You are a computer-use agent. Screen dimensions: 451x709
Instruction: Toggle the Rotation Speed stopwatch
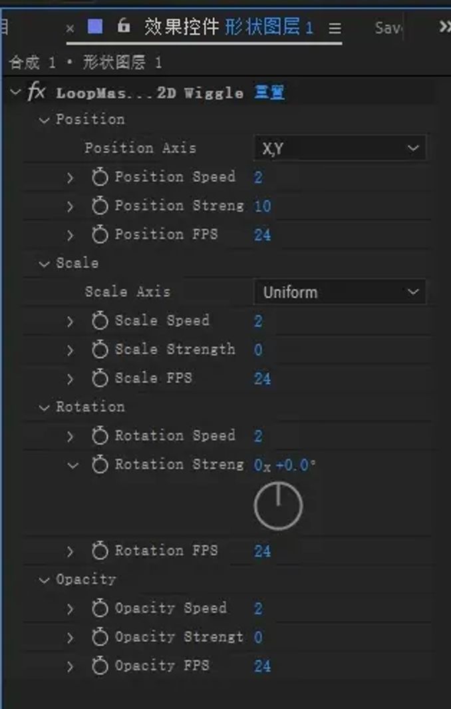pos(100,436)
